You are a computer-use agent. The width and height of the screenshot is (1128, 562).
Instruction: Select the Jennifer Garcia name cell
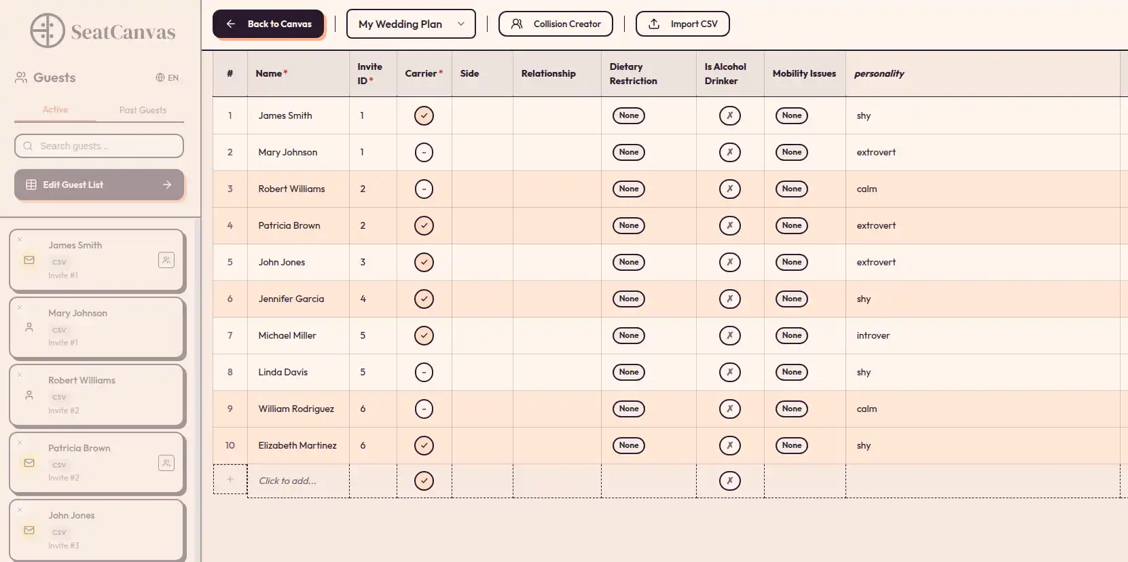(299, 299)
